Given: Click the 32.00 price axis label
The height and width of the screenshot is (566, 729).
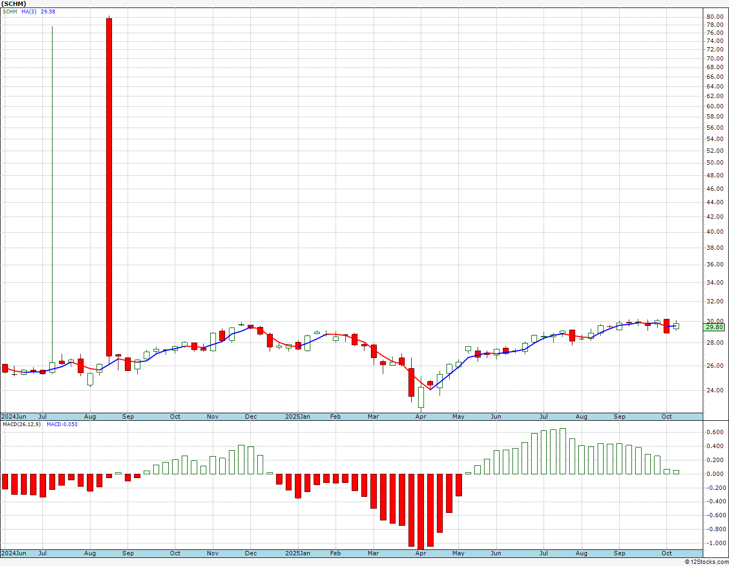Looking at the screenshot, I should (x=715, y=301).
